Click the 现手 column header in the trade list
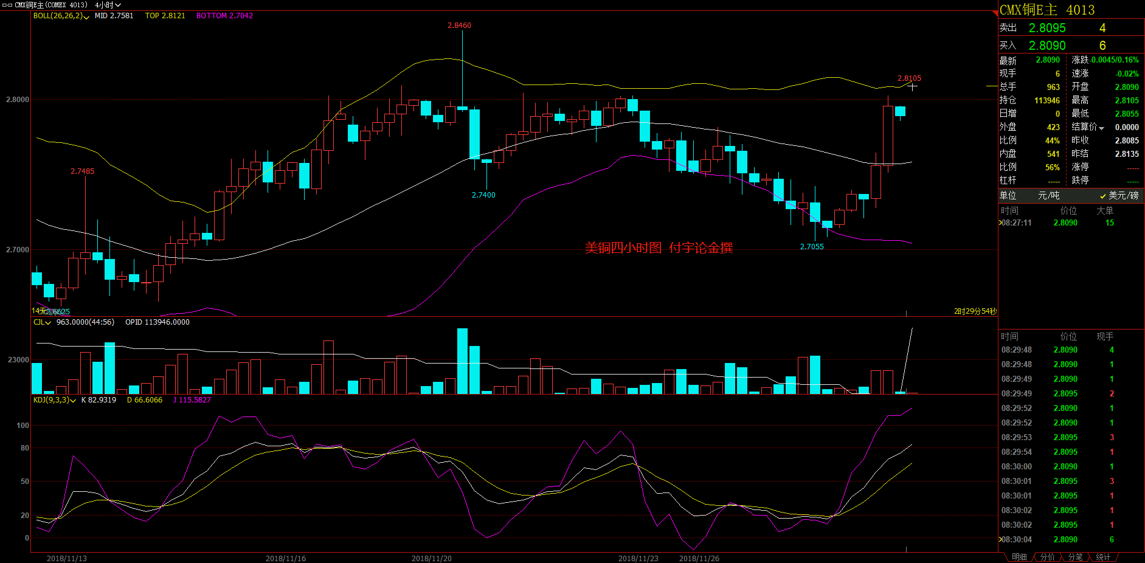Image resolution: width=1145 pixels, height=563 pixels. [x=1105, y=337]
